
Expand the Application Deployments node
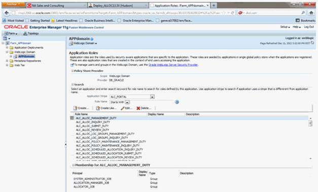coord(7,47)
